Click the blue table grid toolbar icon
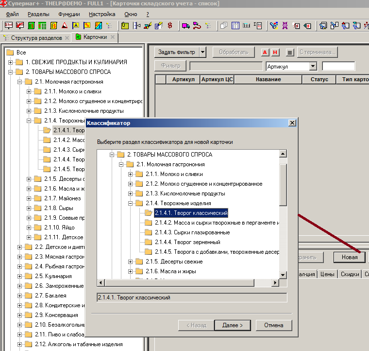This screenshot has width=369, height=351. [x=235, y=25]
